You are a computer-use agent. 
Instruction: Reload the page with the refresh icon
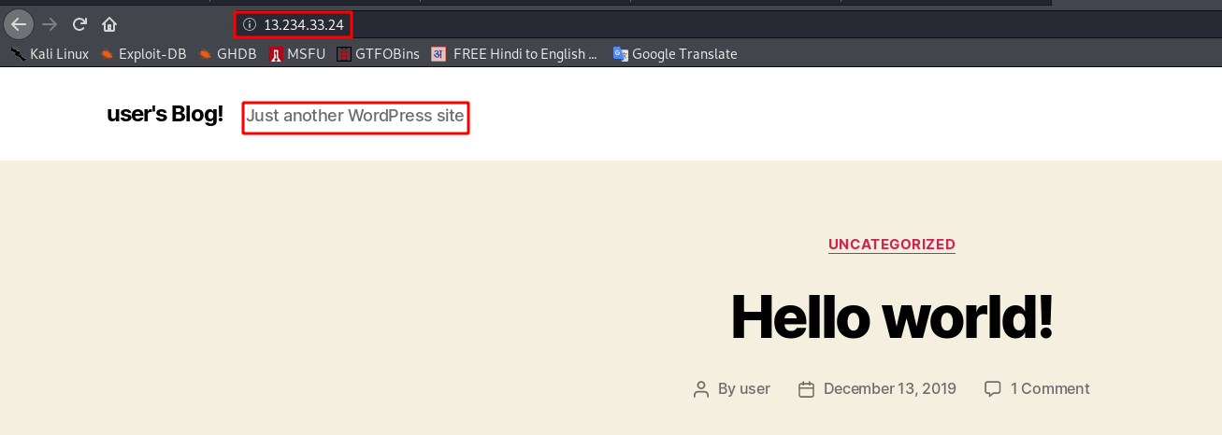coord(80,24)
